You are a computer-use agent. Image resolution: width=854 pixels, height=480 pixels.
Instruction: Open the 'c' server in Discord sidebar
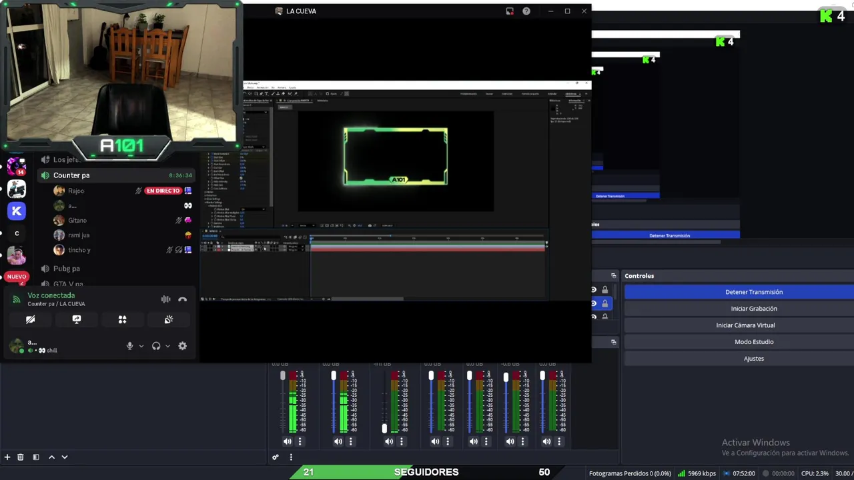point(17,233)
